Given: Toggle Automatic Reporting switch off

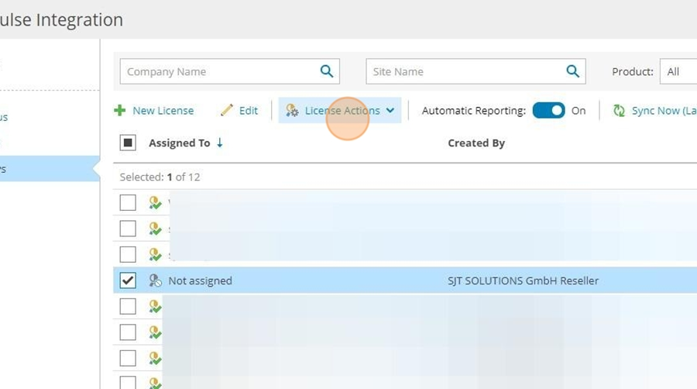Looking at the screenshot, I should pyautogui.click(x=548, y=111).
